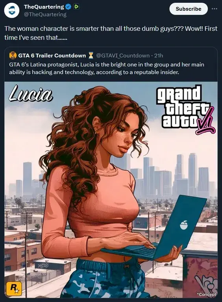This screenshot has width=222, height=302.
Task: Open GTA 6 Trailer Countdown profile name
Action: coord(52,56)
